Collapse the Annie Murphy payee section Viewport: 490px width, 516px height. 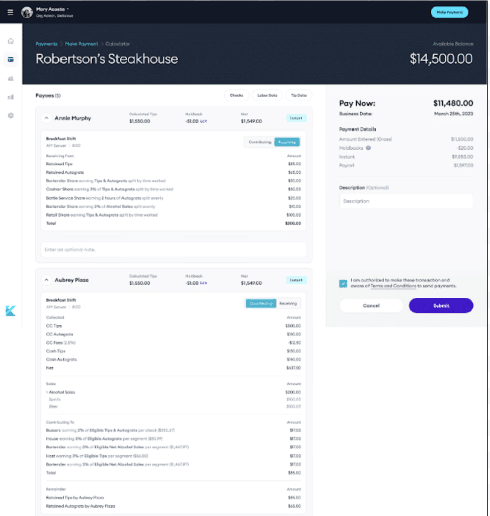(46, 118)
